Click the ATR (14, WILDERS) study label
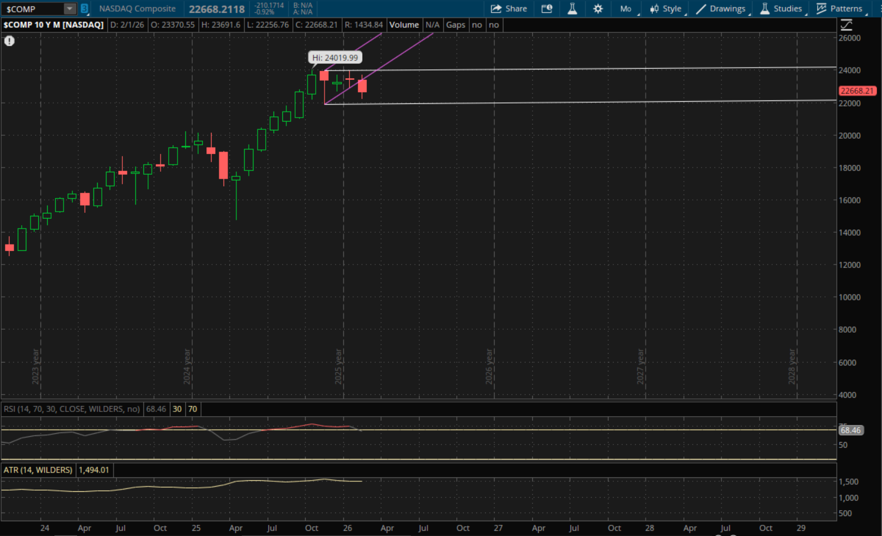 (38, 470)
